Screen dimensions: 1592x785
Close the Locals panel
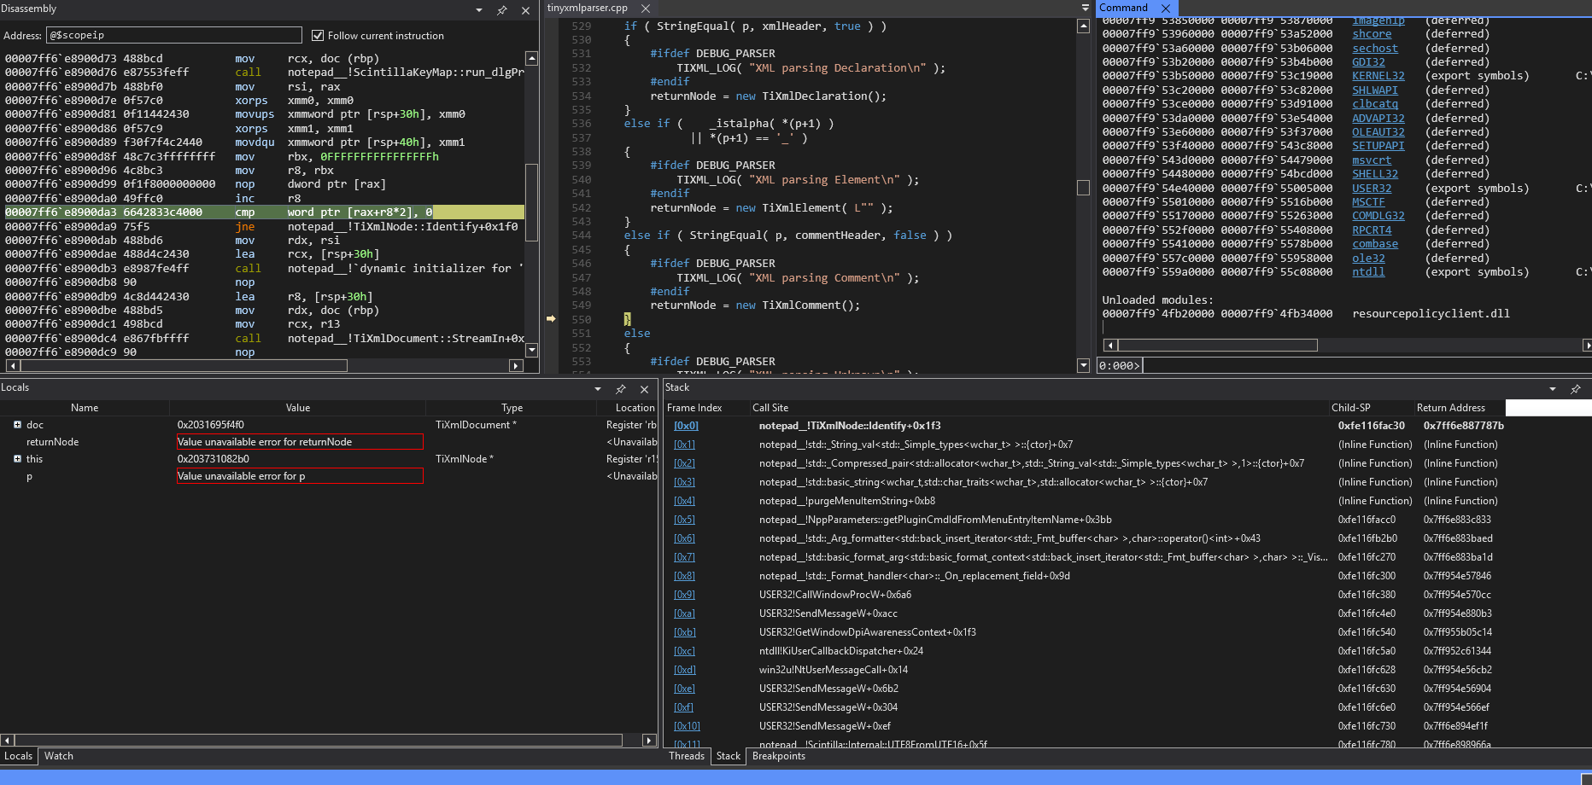[x=644, y=389]
